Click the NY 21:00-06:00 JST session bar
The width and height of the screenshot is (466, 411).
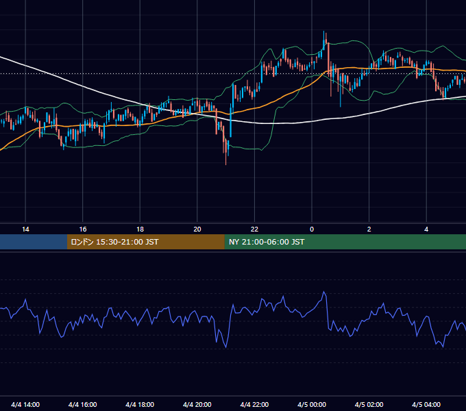[345, 242]
